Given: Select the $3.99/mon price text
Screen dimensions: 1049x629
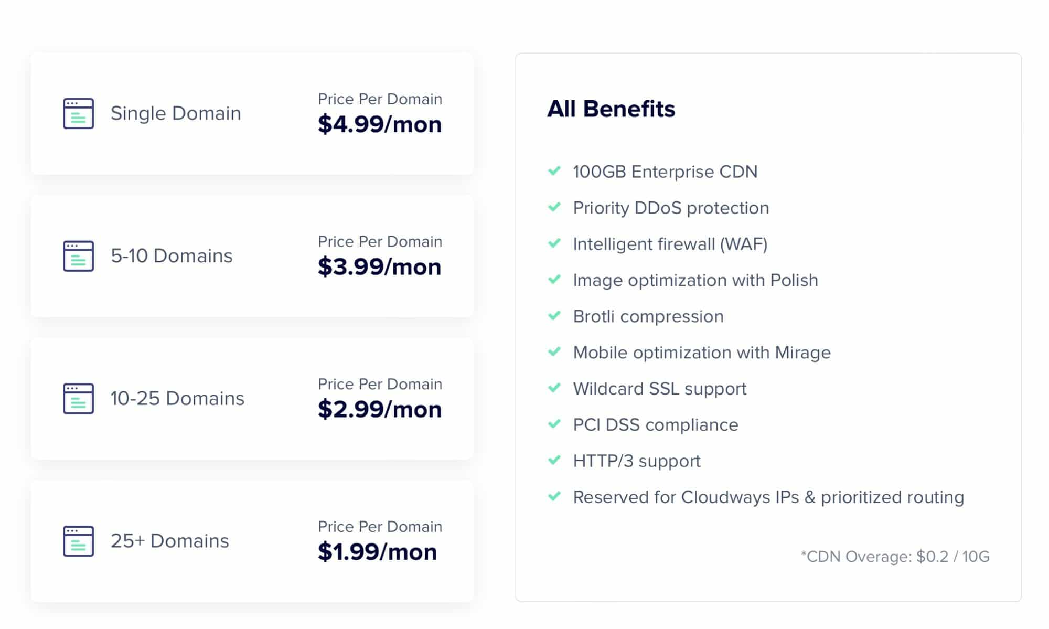Looking at the screenshot, I should point(379,266).
